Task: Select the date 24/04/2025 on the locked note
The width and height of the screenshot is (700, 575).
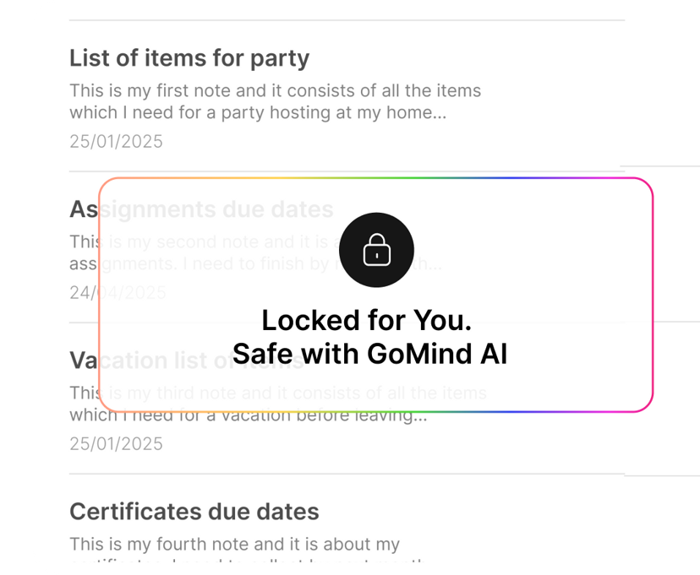Action: pos(117,292)
